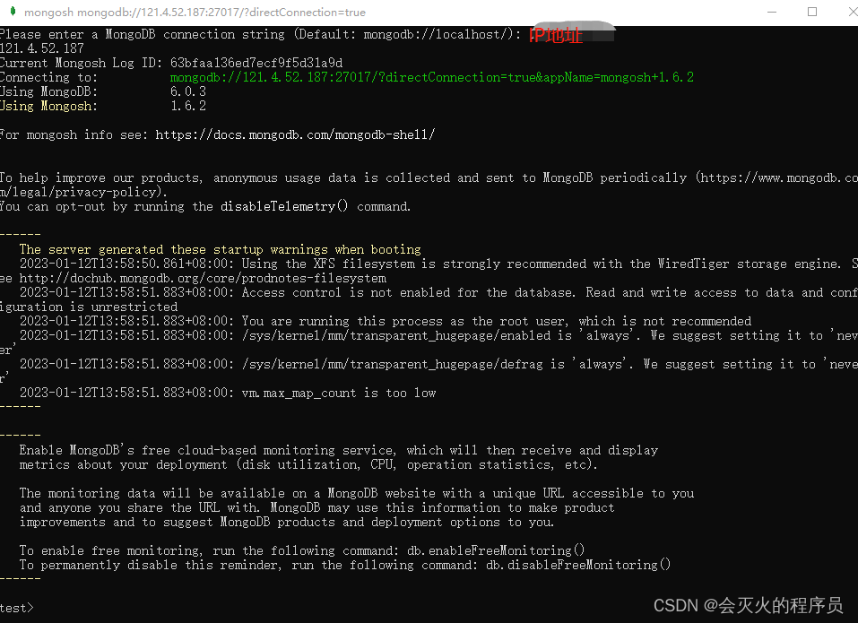
Task: Click the Mongosh Log ID value 63bfaa136ed7ecf9f5d31a9d
Action: pos(256,63)
